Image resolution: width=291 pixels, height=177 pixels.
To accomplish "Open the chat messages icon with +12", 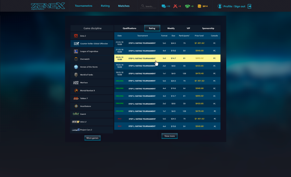I will point(163,6).
